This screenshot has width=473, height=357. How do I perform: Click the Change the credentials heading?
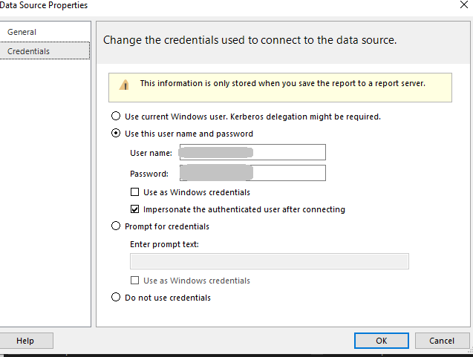[249, 40]
